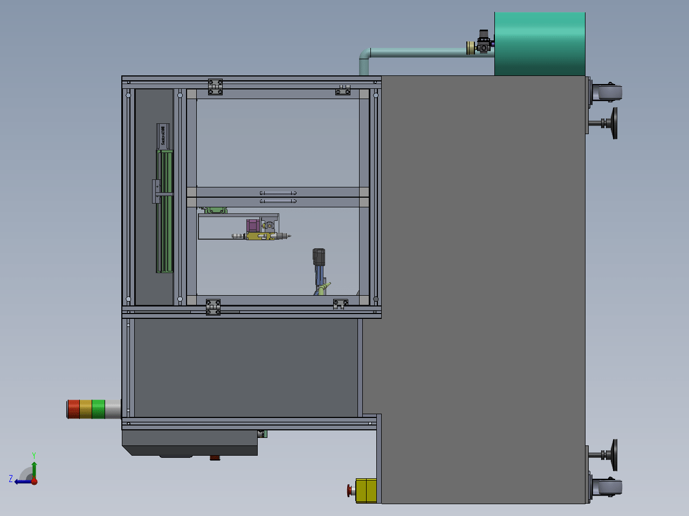Click the lower door handle on crossbar
The width and height of the screenshot is (689, 516).
click(x=278, y=201)
